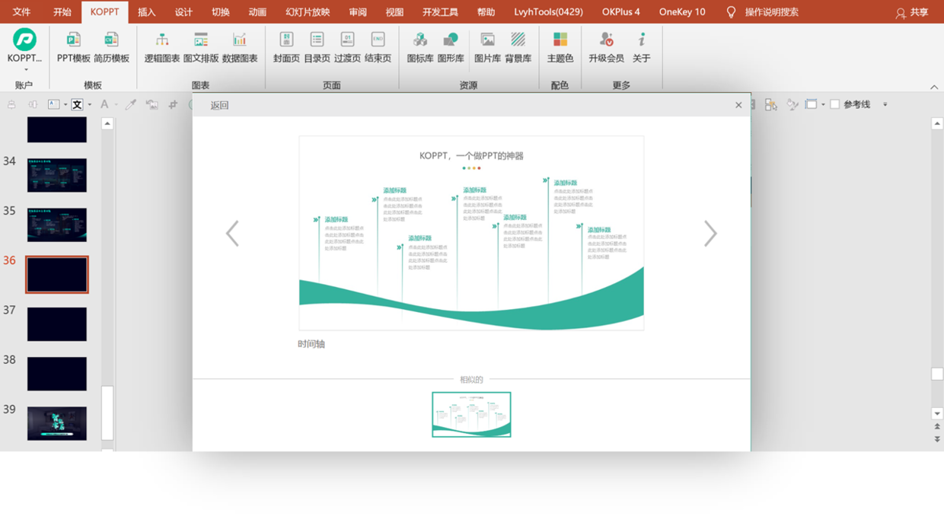Open the 背景库 background library
The width and height of the screenshot is (944, 529).
[518, 47]
